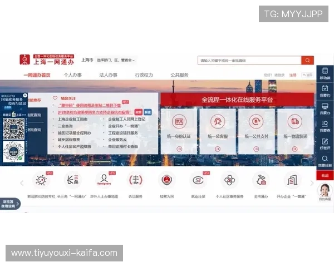Focus the keyword search input field
334x267 pixels.
point(249,61)
